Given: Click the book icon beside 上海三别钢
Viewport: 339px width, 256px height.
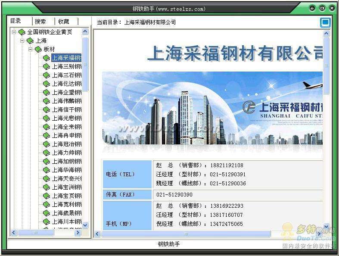Looking at the screenshot, I should [47, 67].
